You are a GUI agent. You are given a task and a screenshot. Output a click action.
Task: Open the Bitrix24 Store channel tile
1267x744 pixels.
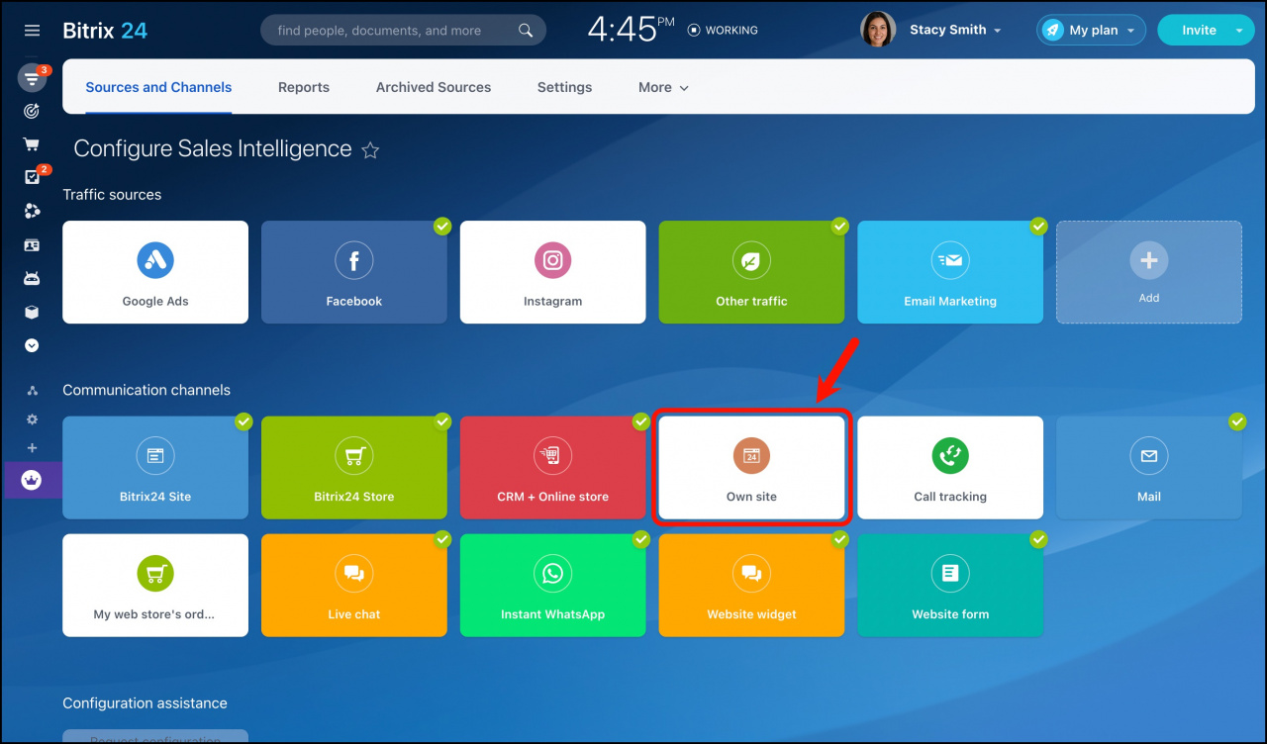(x=354, y=468)
